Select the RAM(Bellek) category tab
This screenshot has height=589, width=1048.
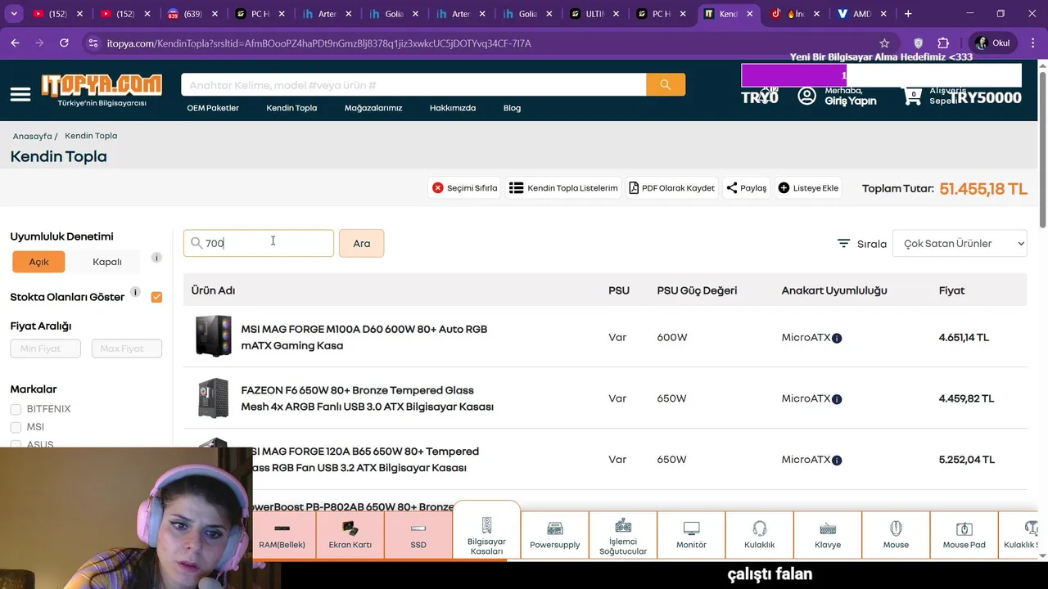(282, 535)
